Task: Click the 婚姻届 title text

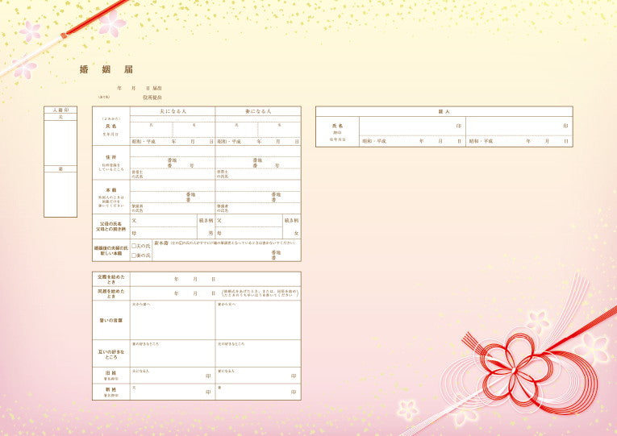Action: 100,70
